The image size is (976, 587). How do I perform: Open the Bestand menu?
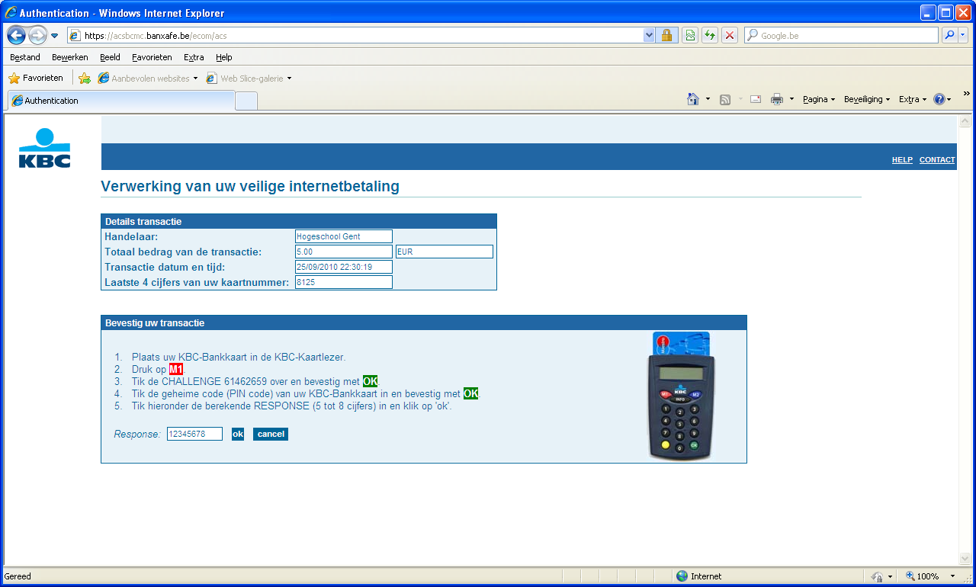pos(25,57)
